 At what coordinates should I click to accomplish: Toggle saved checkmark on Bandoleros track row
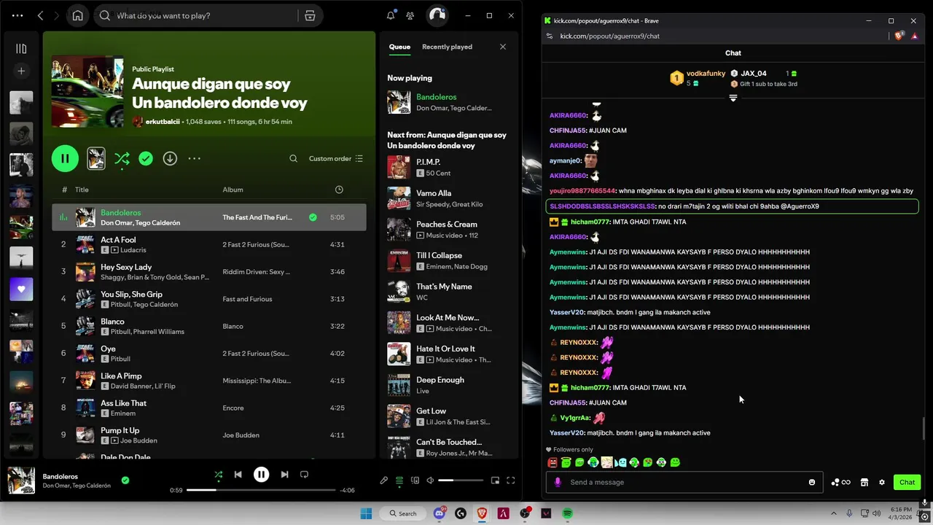tap(313, 217)
